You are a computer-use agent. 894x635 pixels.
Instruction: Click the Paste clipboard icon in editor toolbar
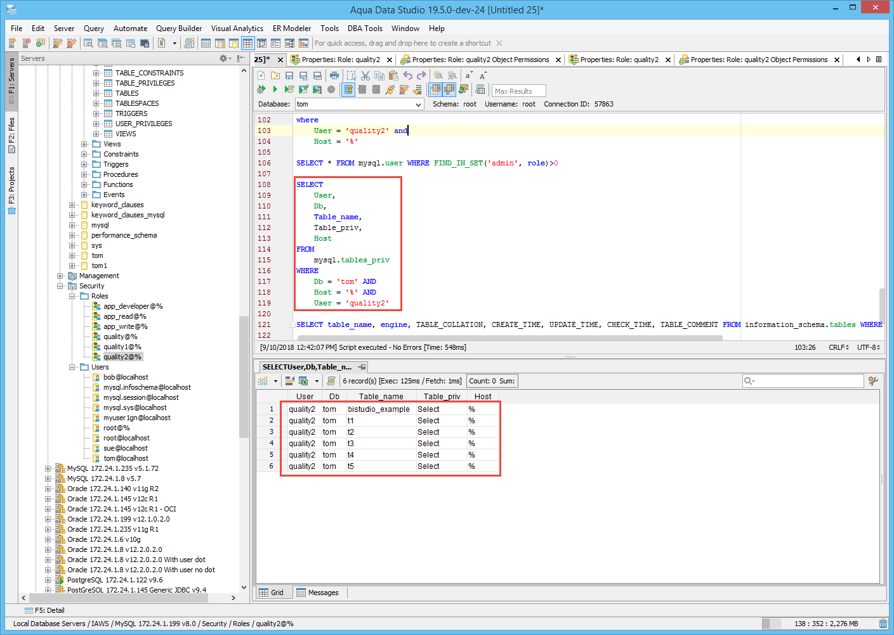393,75
